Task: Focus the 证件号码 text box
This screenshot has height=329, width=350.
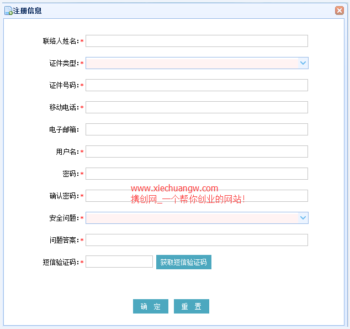Action: 197,85
